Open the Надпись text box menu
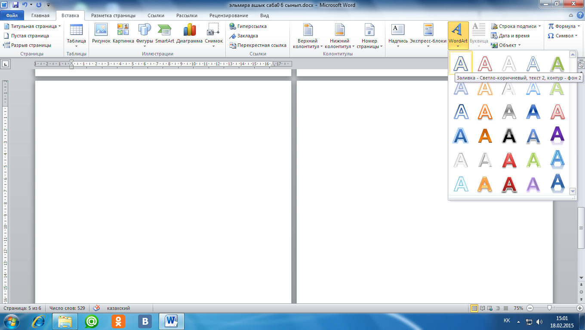585x330 pixels. [398, 36]
